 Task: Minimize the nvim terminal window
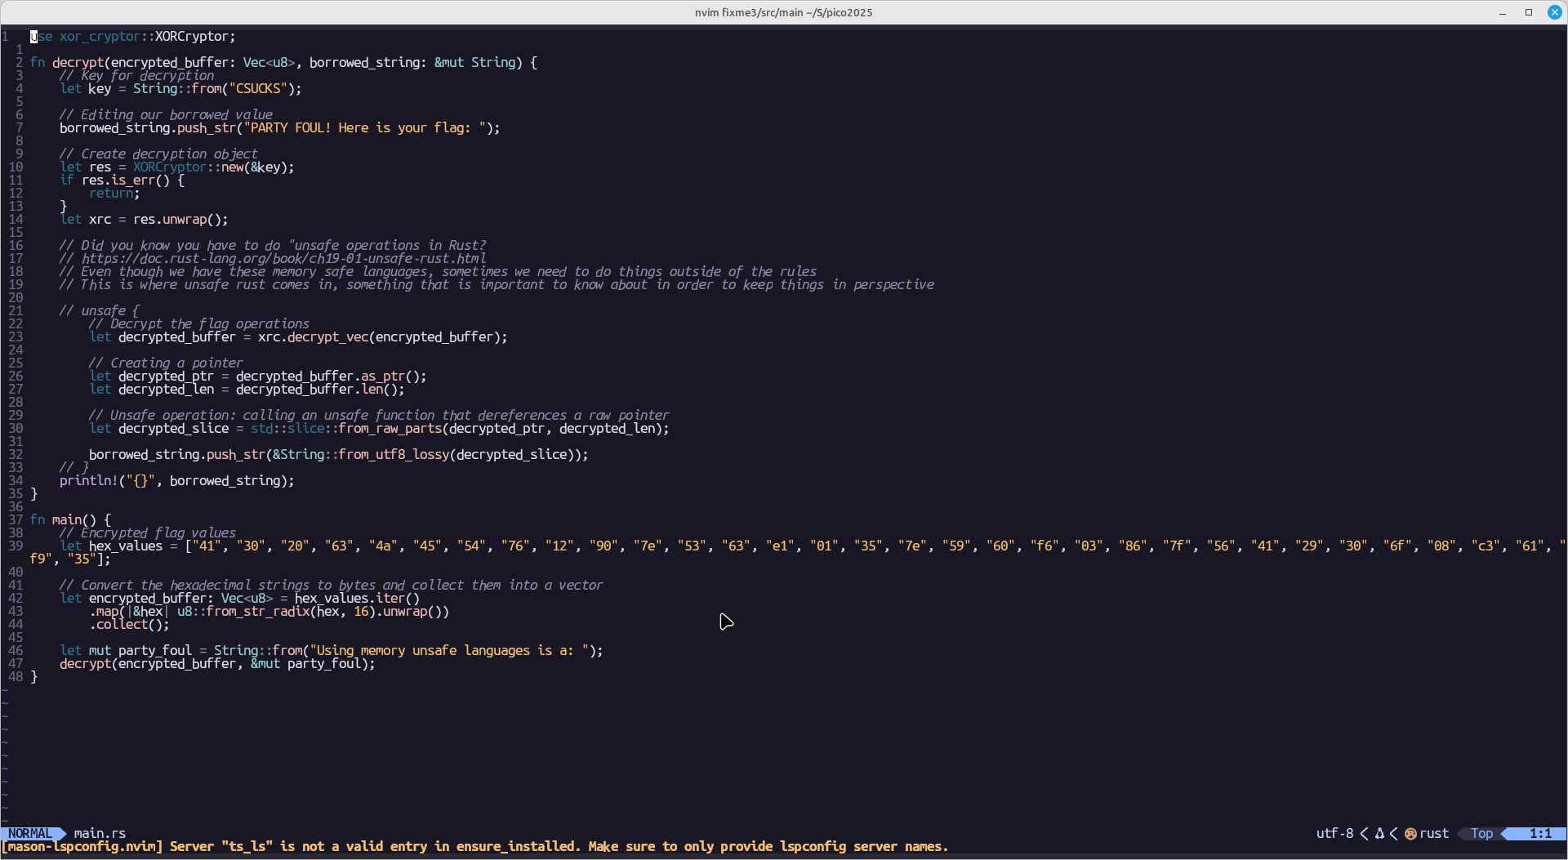point(1503,12)
